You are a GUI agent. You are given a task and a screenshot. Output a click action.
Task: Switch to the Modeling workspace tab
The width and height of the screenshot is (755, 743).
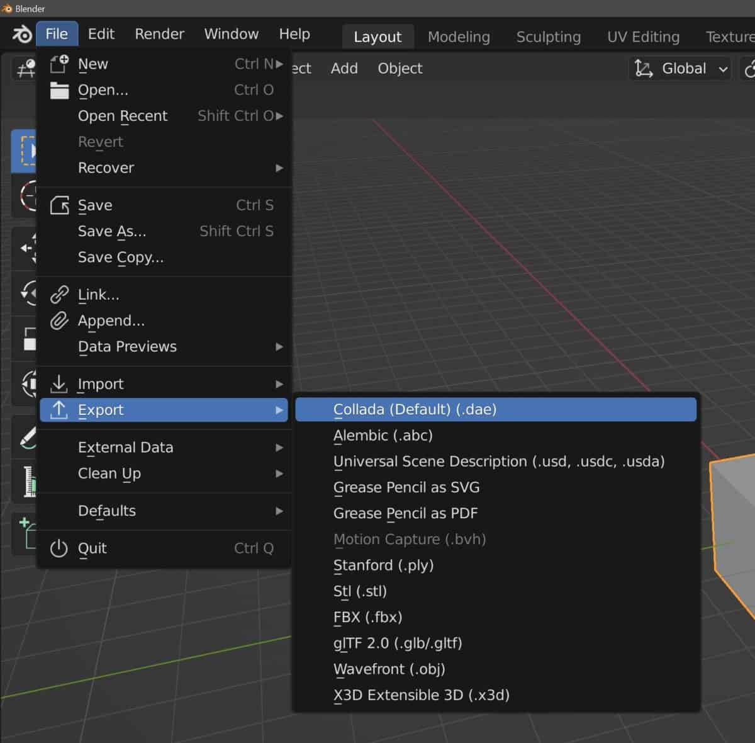459,37
